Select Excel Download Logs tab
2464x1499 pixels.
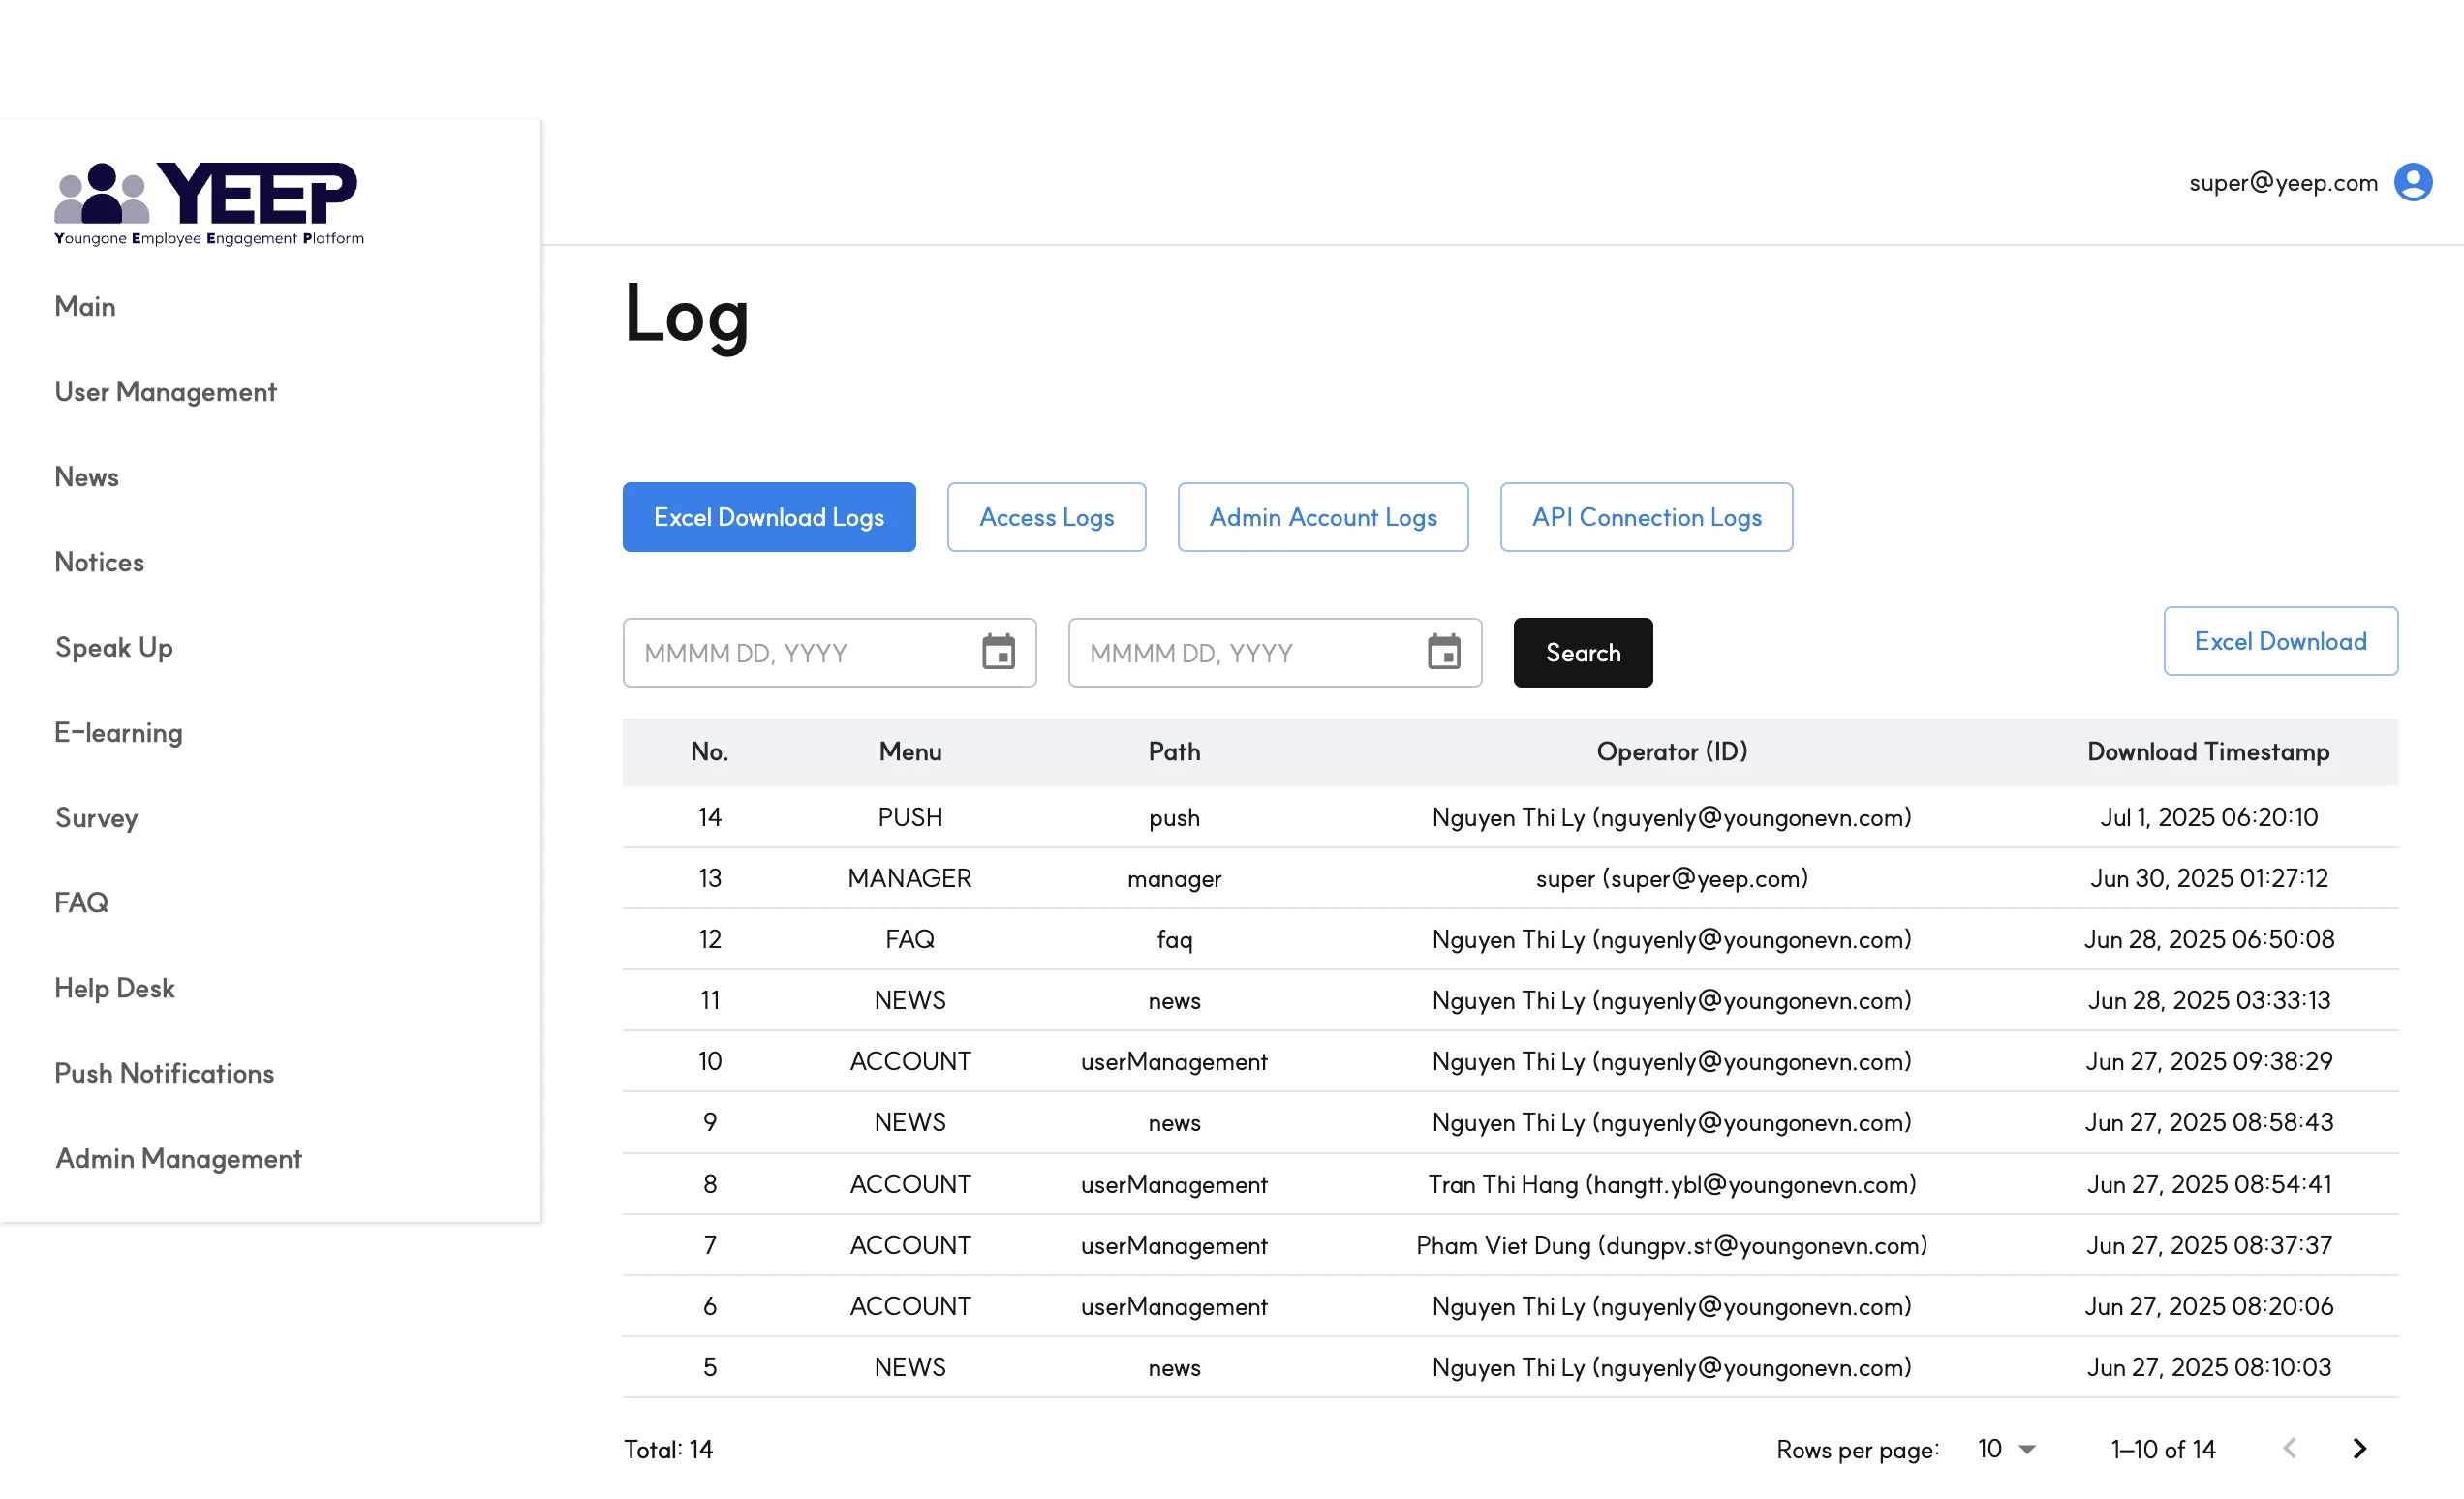(768, 517)
